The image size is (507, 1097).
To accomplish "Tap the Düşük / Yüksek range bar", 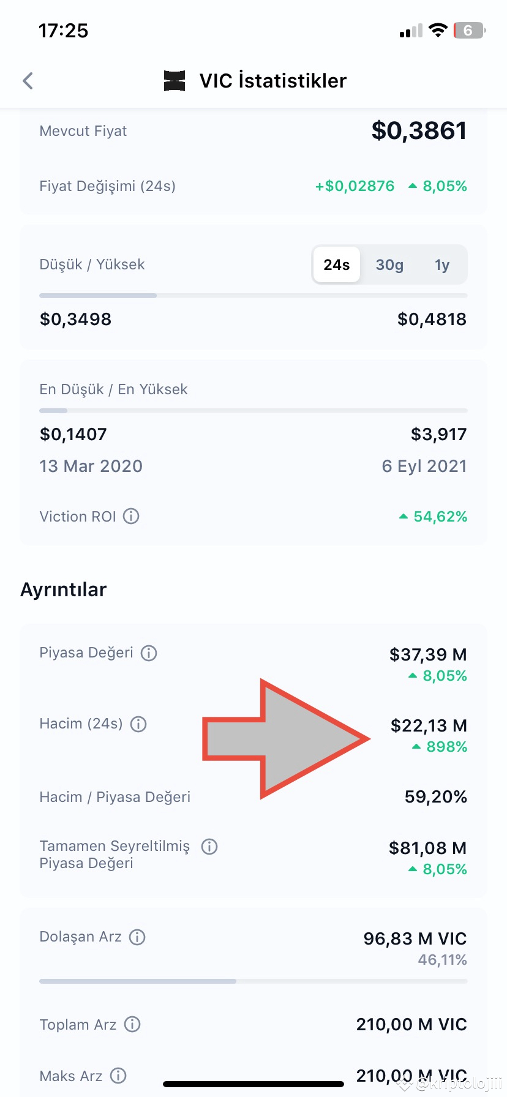I will click(x=254, y=296).
